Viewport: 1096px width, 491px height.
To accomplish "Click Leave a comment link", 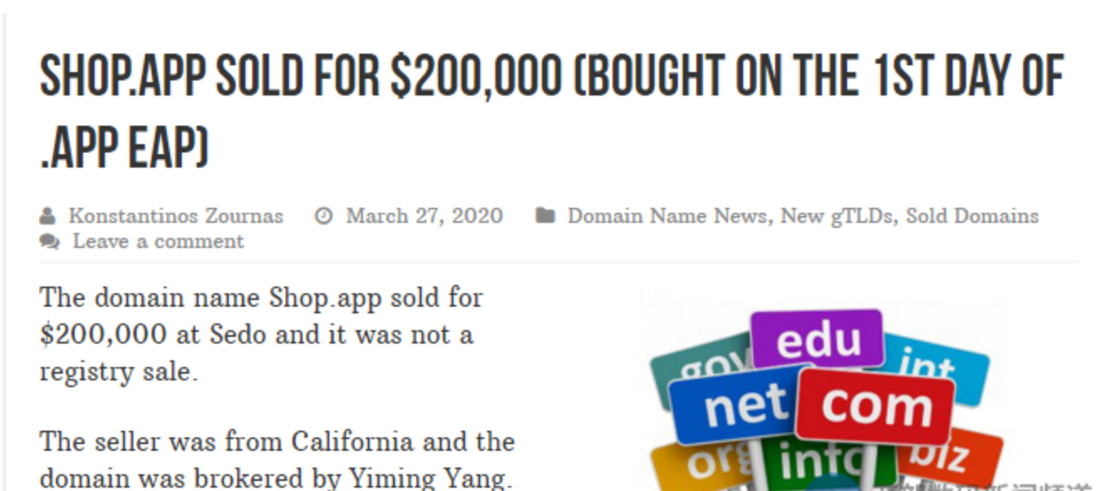I will point(158,241).
